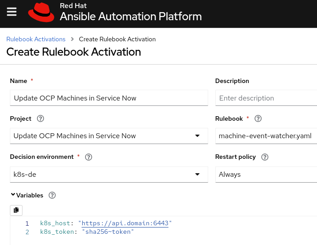Image resolution: width=317 pixels, height=245 pixels.
Task: Click the k8s_token line in variables editor
Action: 87,232
